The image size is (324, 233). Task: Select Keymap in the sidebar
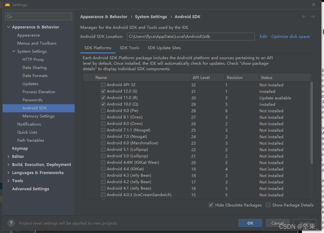[x=20, y=148]
